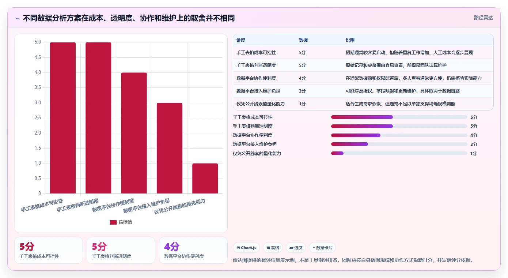Click the 说明 column header
Screen dimensions: 508x278
pos(350,40)
